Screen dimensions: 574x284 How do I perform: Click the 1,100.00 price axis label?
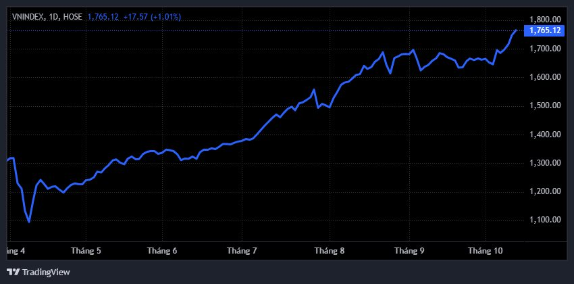pyautogui.click(x=545, y=220)
